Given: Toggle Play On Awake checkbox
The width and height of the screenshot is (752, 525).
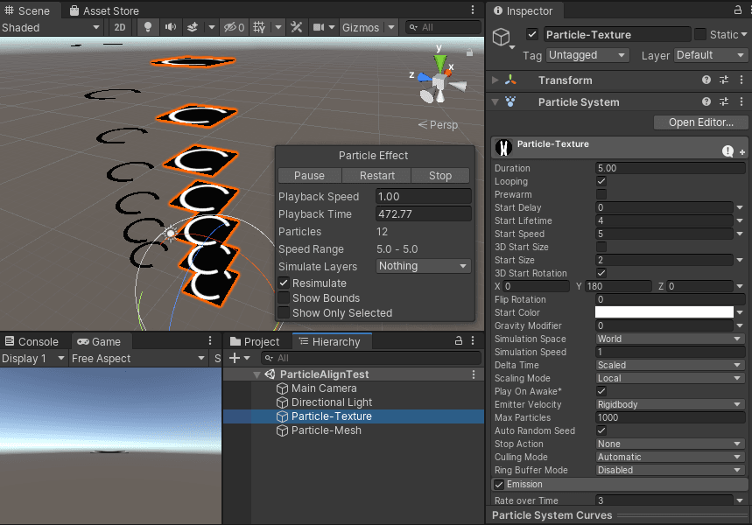Looking at the screenshot, I should coord(601,391).
